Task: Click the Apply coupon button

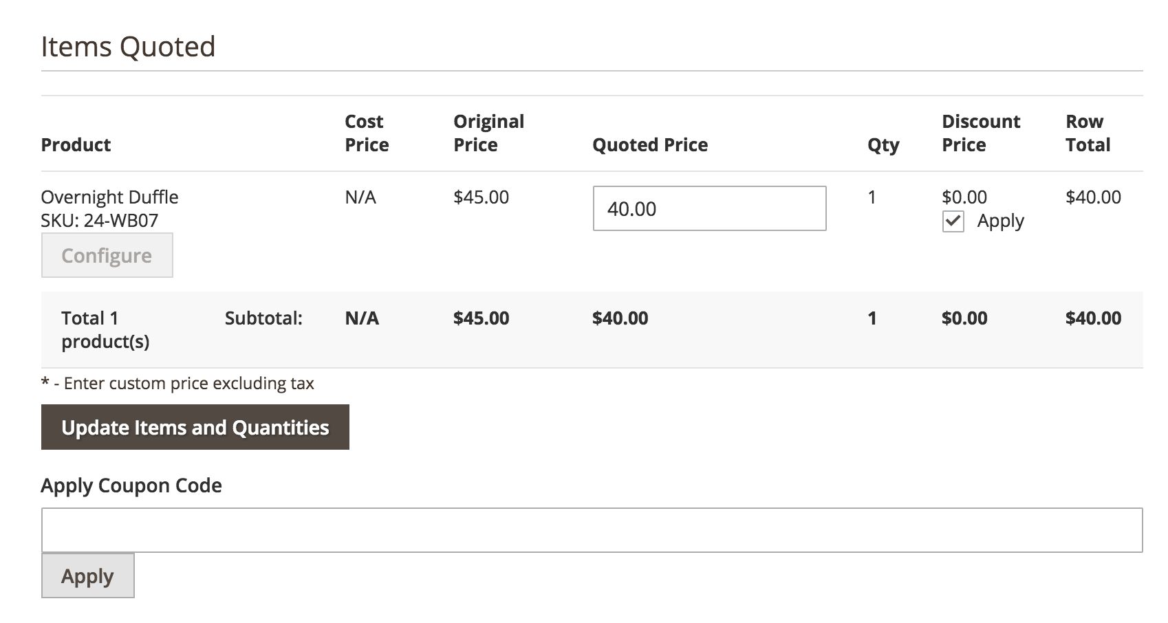Action: pyautogui.click(x=87, y=576)
